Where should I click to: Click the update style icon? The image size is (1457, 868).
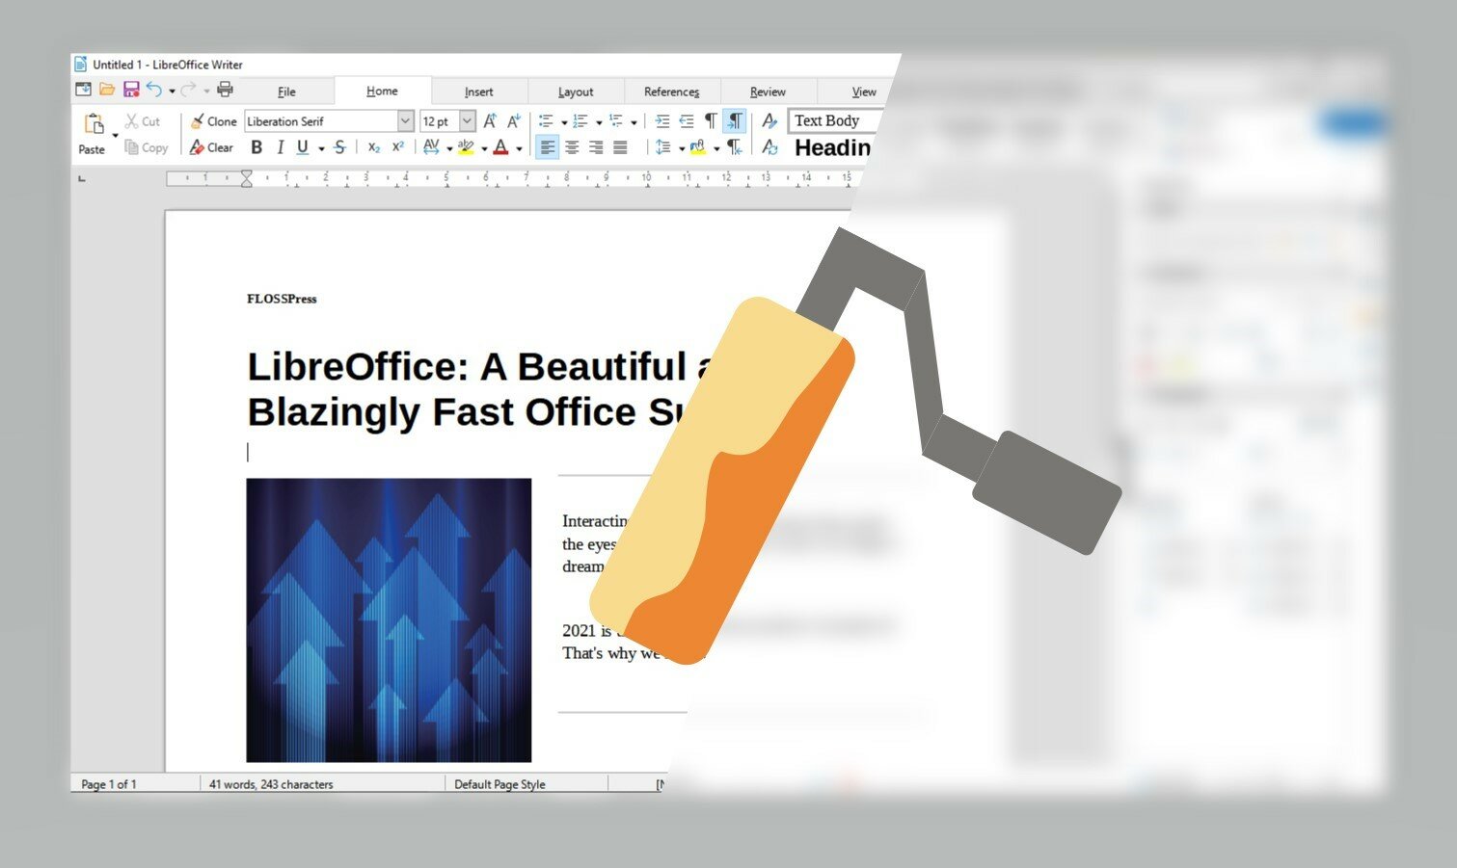tap(769, 147)
